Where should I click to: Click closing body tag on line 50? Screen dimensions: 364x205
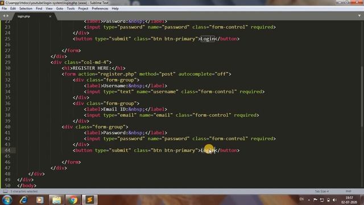27,186
